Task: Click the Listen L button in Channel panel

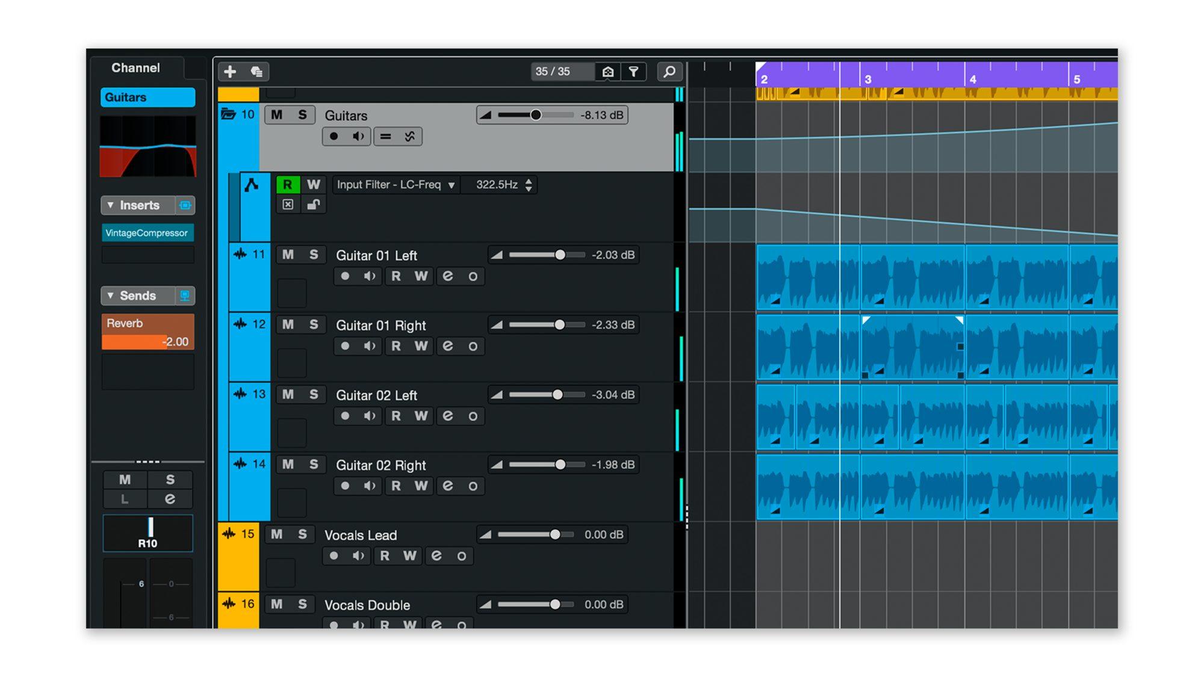Action: point(125,499)
